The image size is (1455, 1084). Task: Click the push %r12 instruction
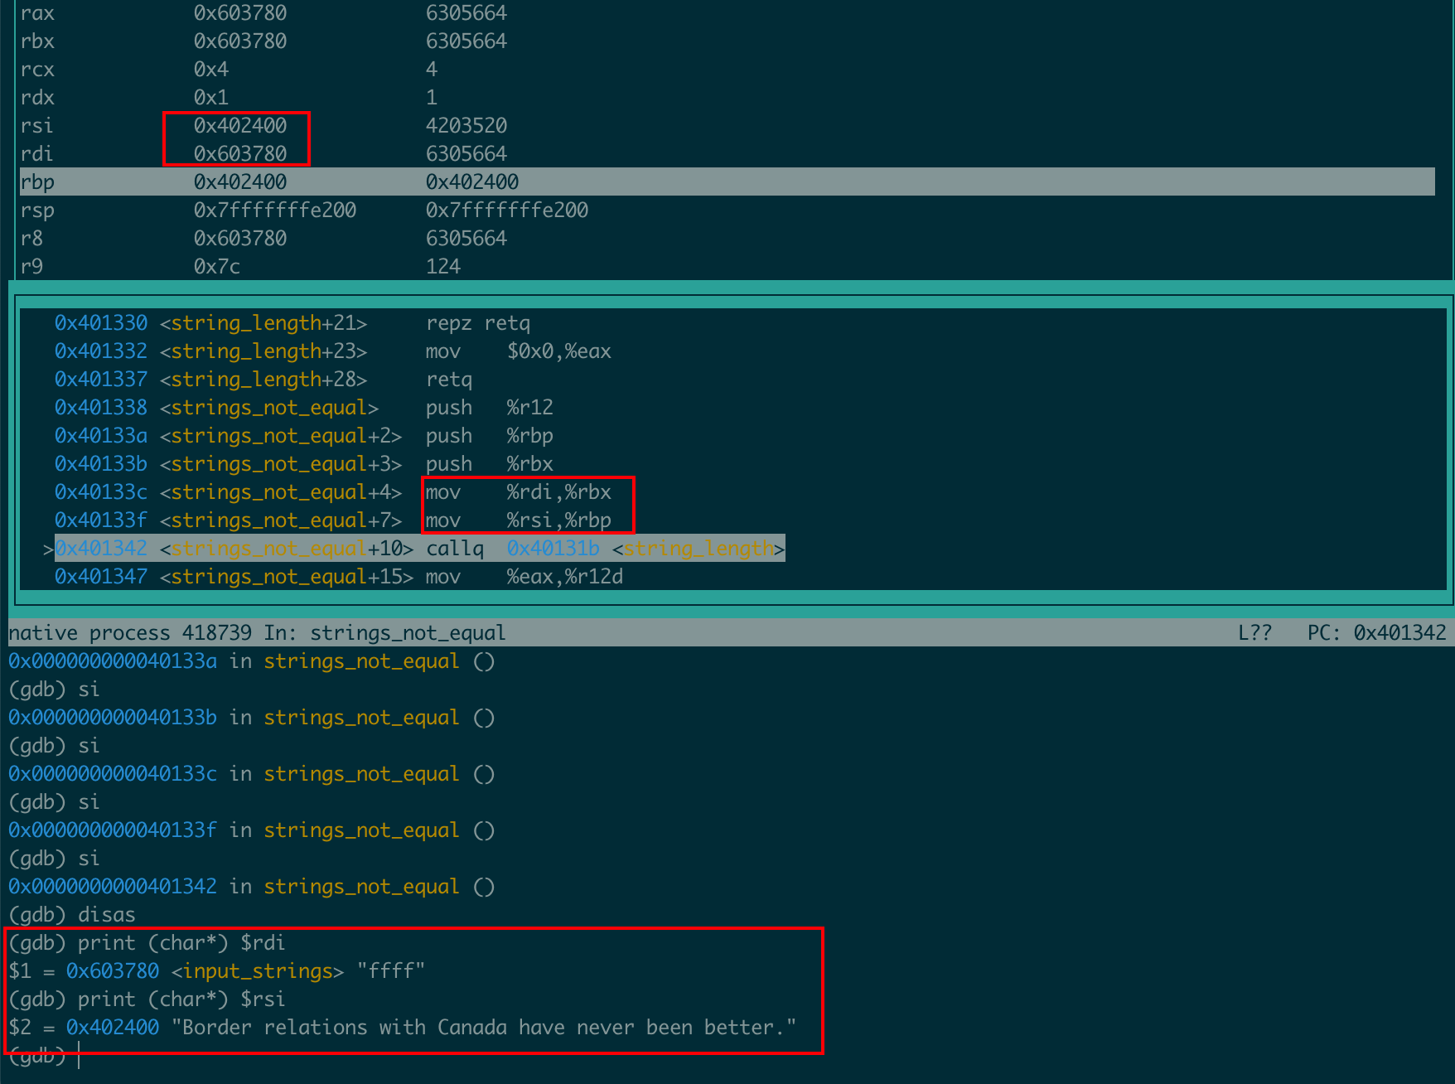[x=490, y=408]
